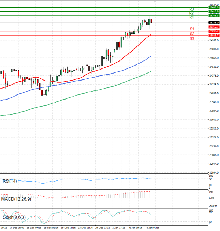Screen dimensions: 220x231
Task: Click the 24520.0 price axis label
Action: point(213,67)
